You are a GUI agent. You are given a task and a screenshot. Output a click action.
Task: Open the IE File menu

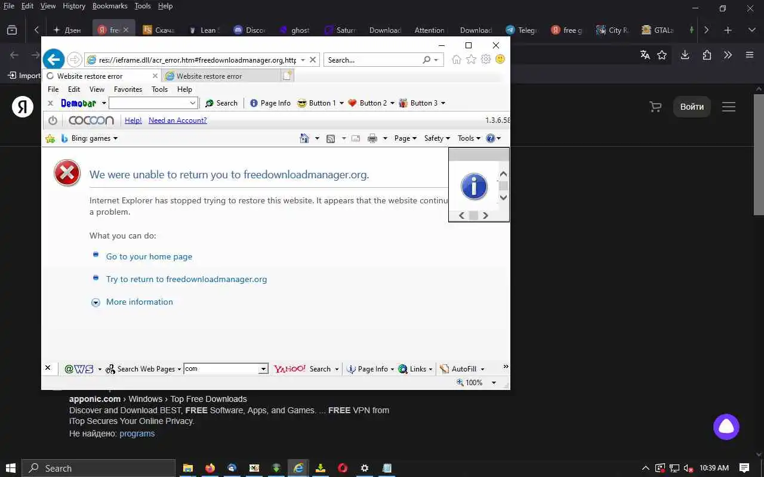53,89
